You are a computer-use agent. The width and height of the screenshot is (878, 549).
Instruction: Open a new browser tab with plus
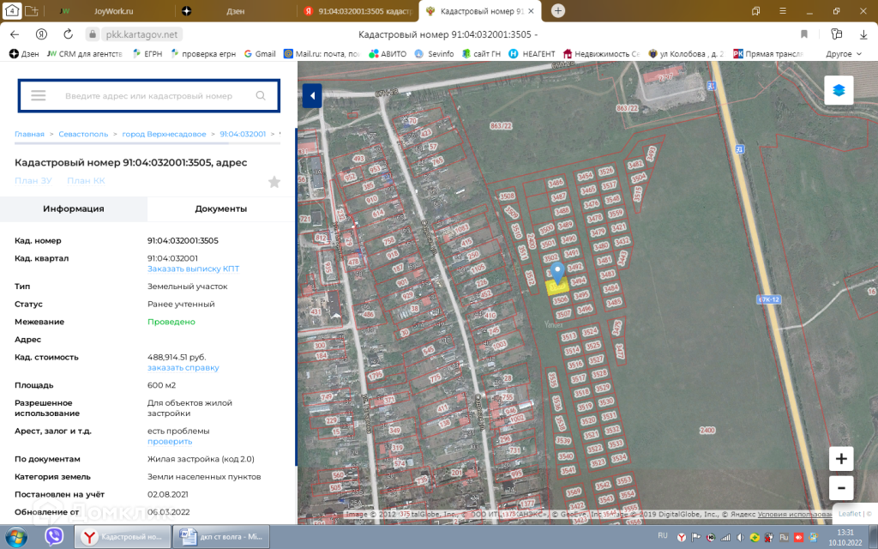(x=558, y=10)
